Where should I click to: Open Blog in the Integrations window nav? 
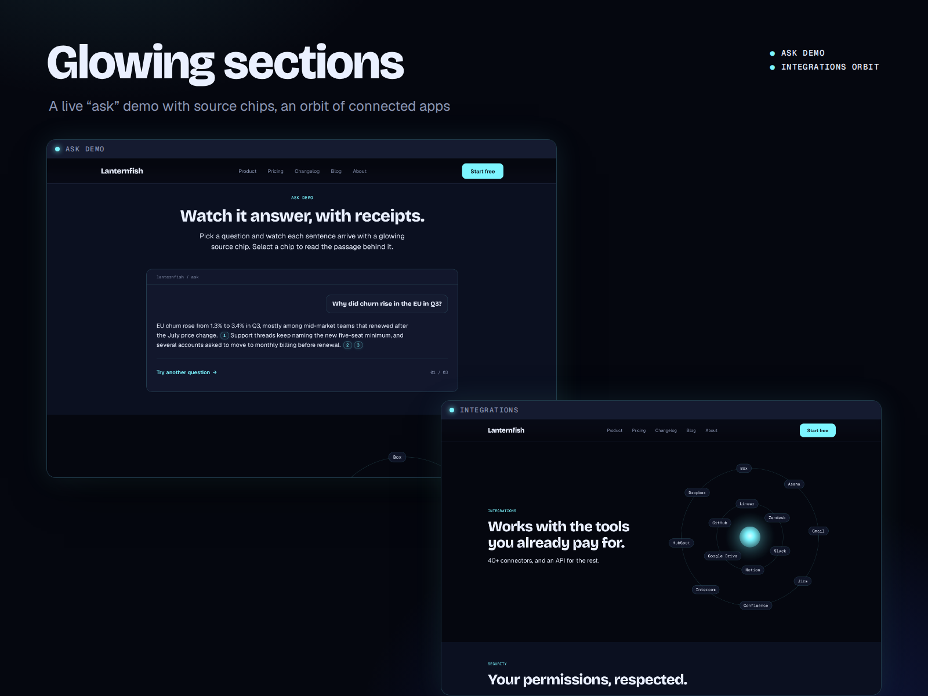point(691,430)
